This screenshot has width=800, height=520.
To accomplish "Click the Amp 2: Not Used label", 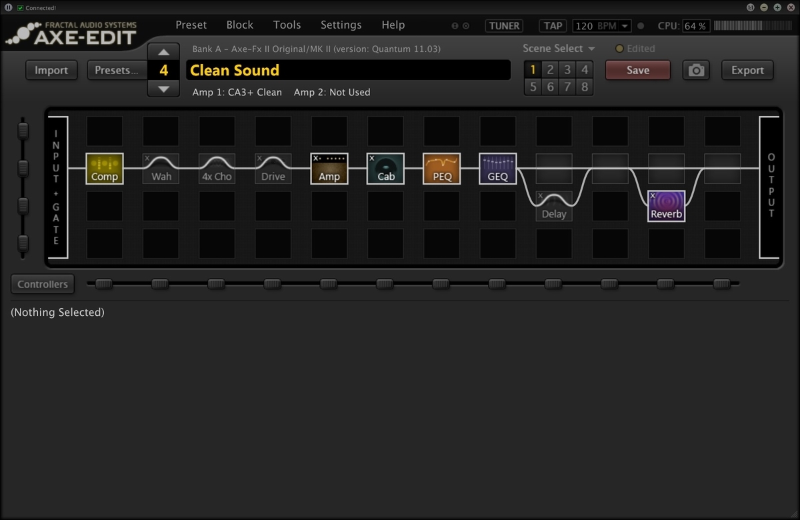I will point(332,92).
